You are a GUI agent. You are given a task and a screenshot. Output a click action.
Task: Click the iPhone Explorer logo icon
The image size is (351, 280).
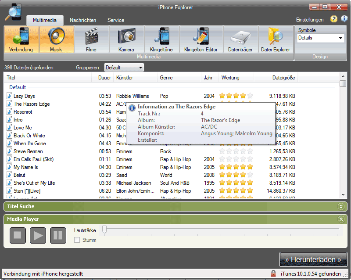click(14, 12)
